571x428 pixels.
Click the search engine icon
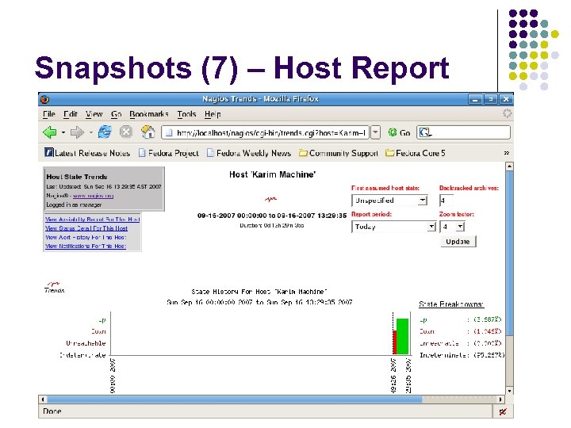click(424, 132)
